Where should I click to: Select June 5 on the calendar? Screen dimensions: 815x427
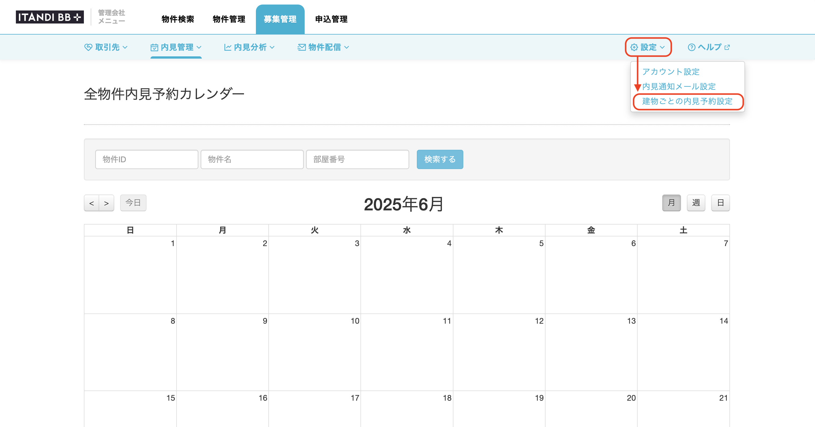(499, 275)
